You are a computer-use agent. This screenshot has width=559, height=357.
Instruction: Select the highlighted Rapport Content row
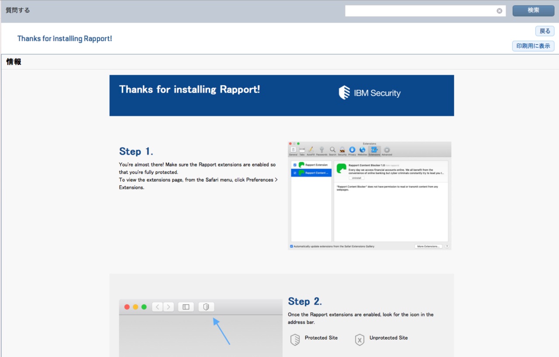coord(311,173)
